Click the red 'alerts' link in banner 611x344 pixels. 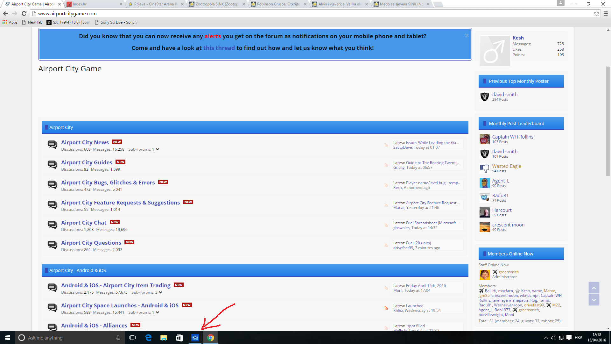213,36
